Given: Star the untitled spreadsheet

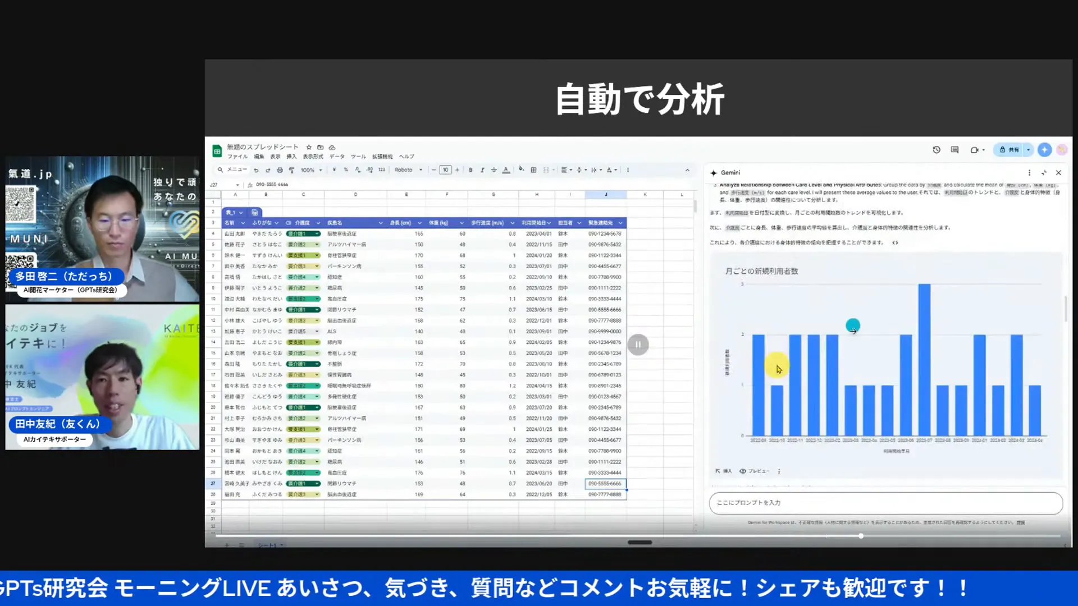Looking at the screenshot, I should [x=309, y=147].
